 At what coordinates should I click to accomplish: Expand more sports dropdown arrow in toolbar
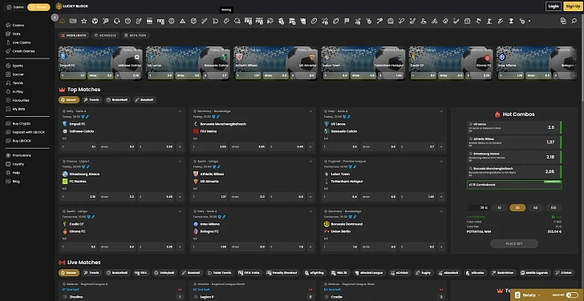tap(529, 21)
